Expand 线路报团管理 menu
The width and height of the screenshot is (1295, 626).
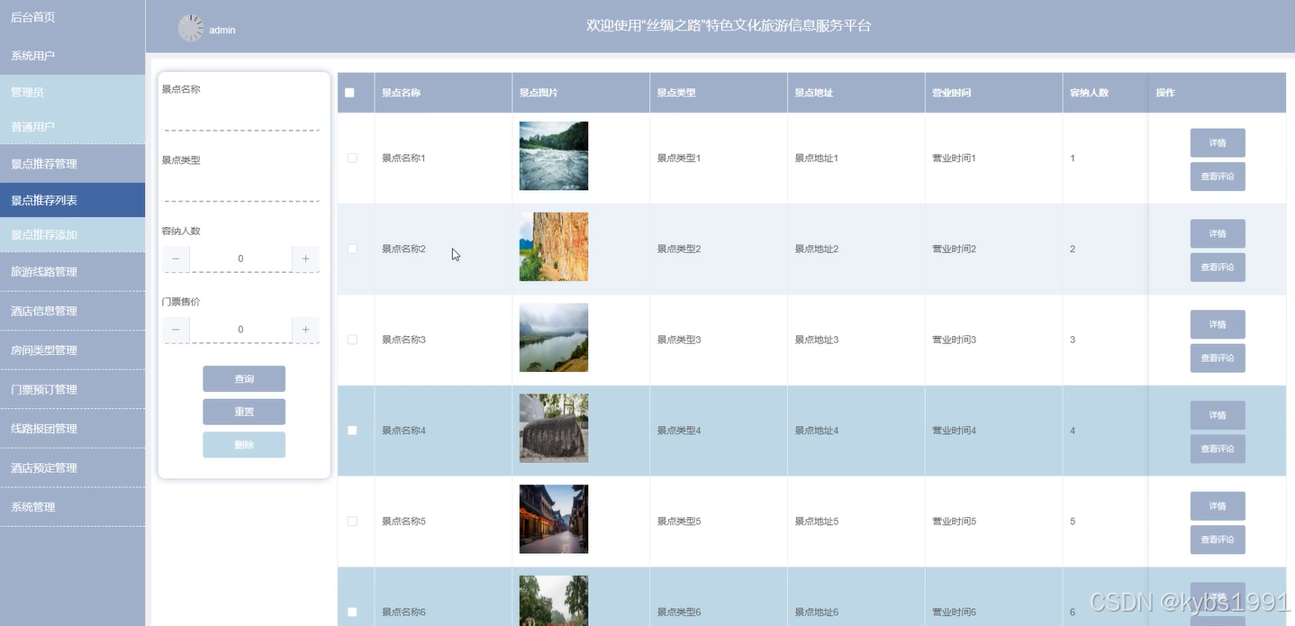(72, 429)
